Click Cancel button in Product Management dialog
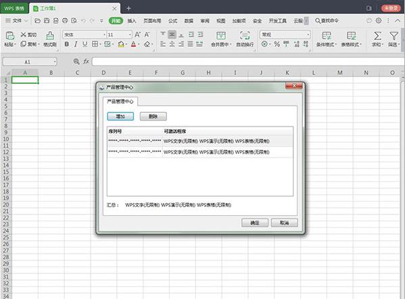The width and height of the screenshot is (405, 299). pos(285,223)
